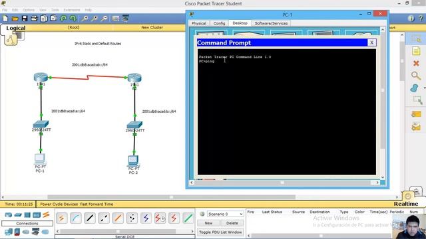Open the PC-2 device in workspace
The image size is (426, 239).
[x=133, y=161]
